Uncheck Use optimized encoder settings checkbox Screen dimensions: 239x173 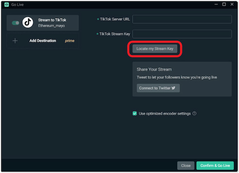[x=135, y=113]
